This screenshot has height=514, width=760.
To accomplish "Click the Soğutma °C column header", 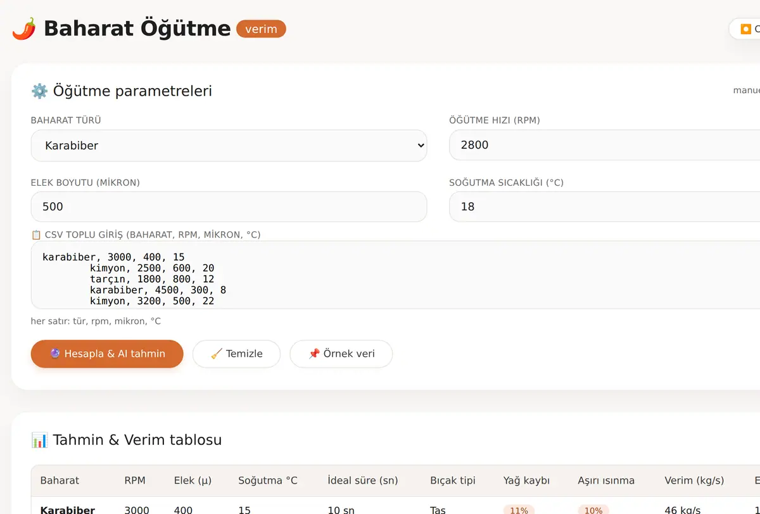I will pyautogui.click(x=268, y=480).
